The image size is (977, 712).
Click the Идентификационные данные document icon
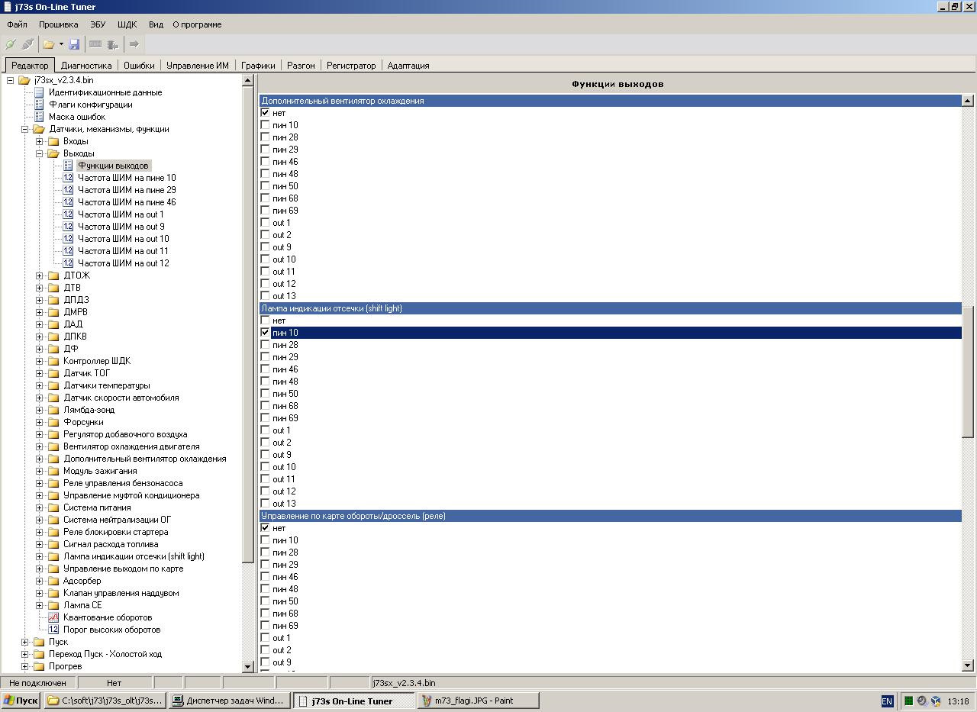pyautogui.click(x=40, y=92)
